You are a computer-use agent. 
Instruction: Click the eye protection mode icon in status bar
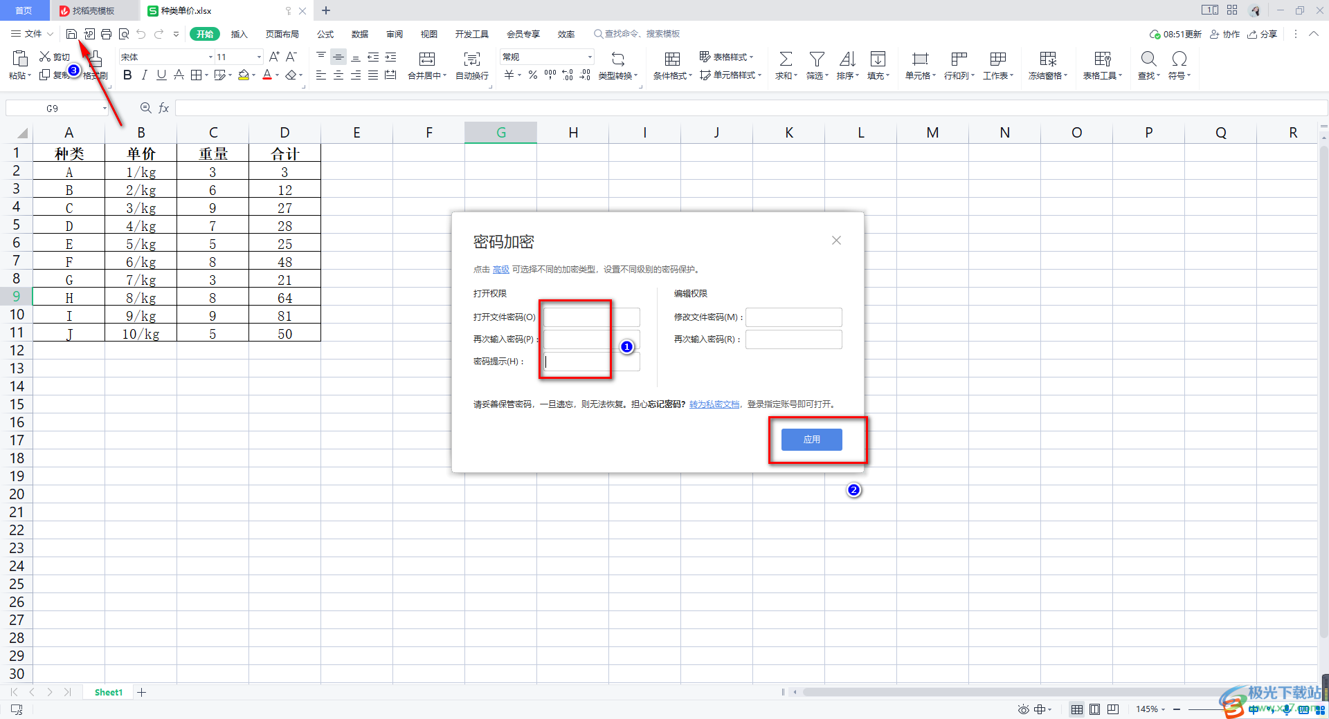coord(1024,709)
